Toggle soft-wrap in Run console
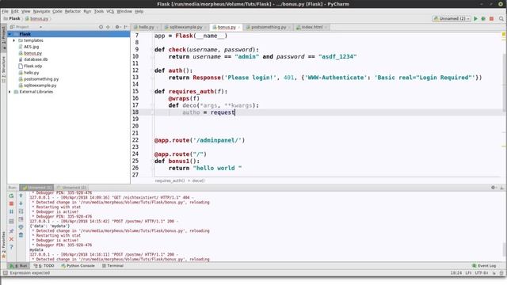 click(21, 211)
